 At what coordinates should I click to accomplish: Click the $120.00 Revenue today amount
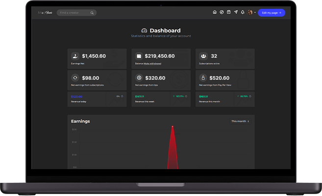[76, 97]
